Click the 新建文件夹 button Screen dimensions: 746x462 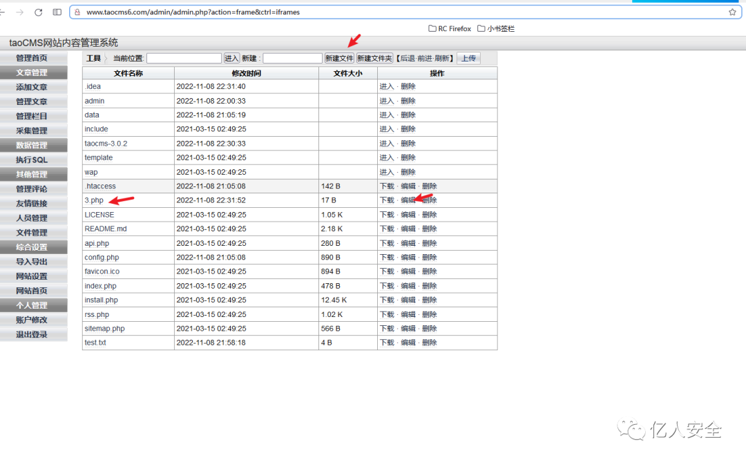tap(374, 59)
